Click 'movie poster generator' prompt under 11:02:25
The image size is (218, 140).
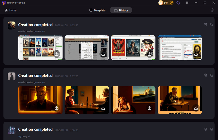click(31, 82)
